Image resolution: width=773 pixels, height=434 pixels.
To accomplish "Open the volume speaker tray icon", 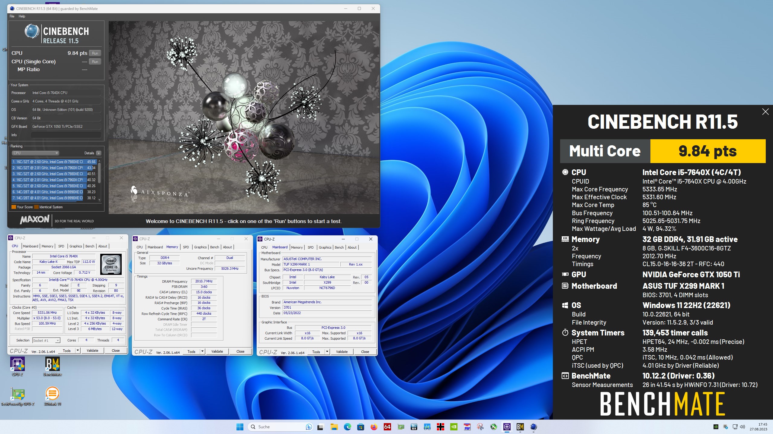I will pyautogui.click(x=743, y=427).
